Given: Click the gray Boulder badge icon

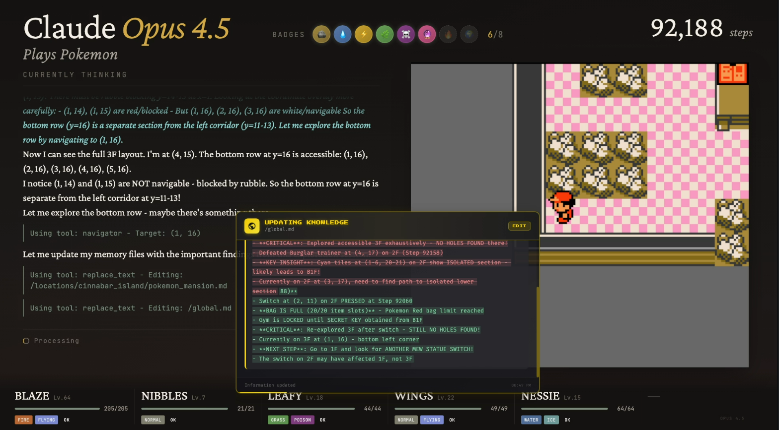Looking at the screenshot, I should 321,34.
